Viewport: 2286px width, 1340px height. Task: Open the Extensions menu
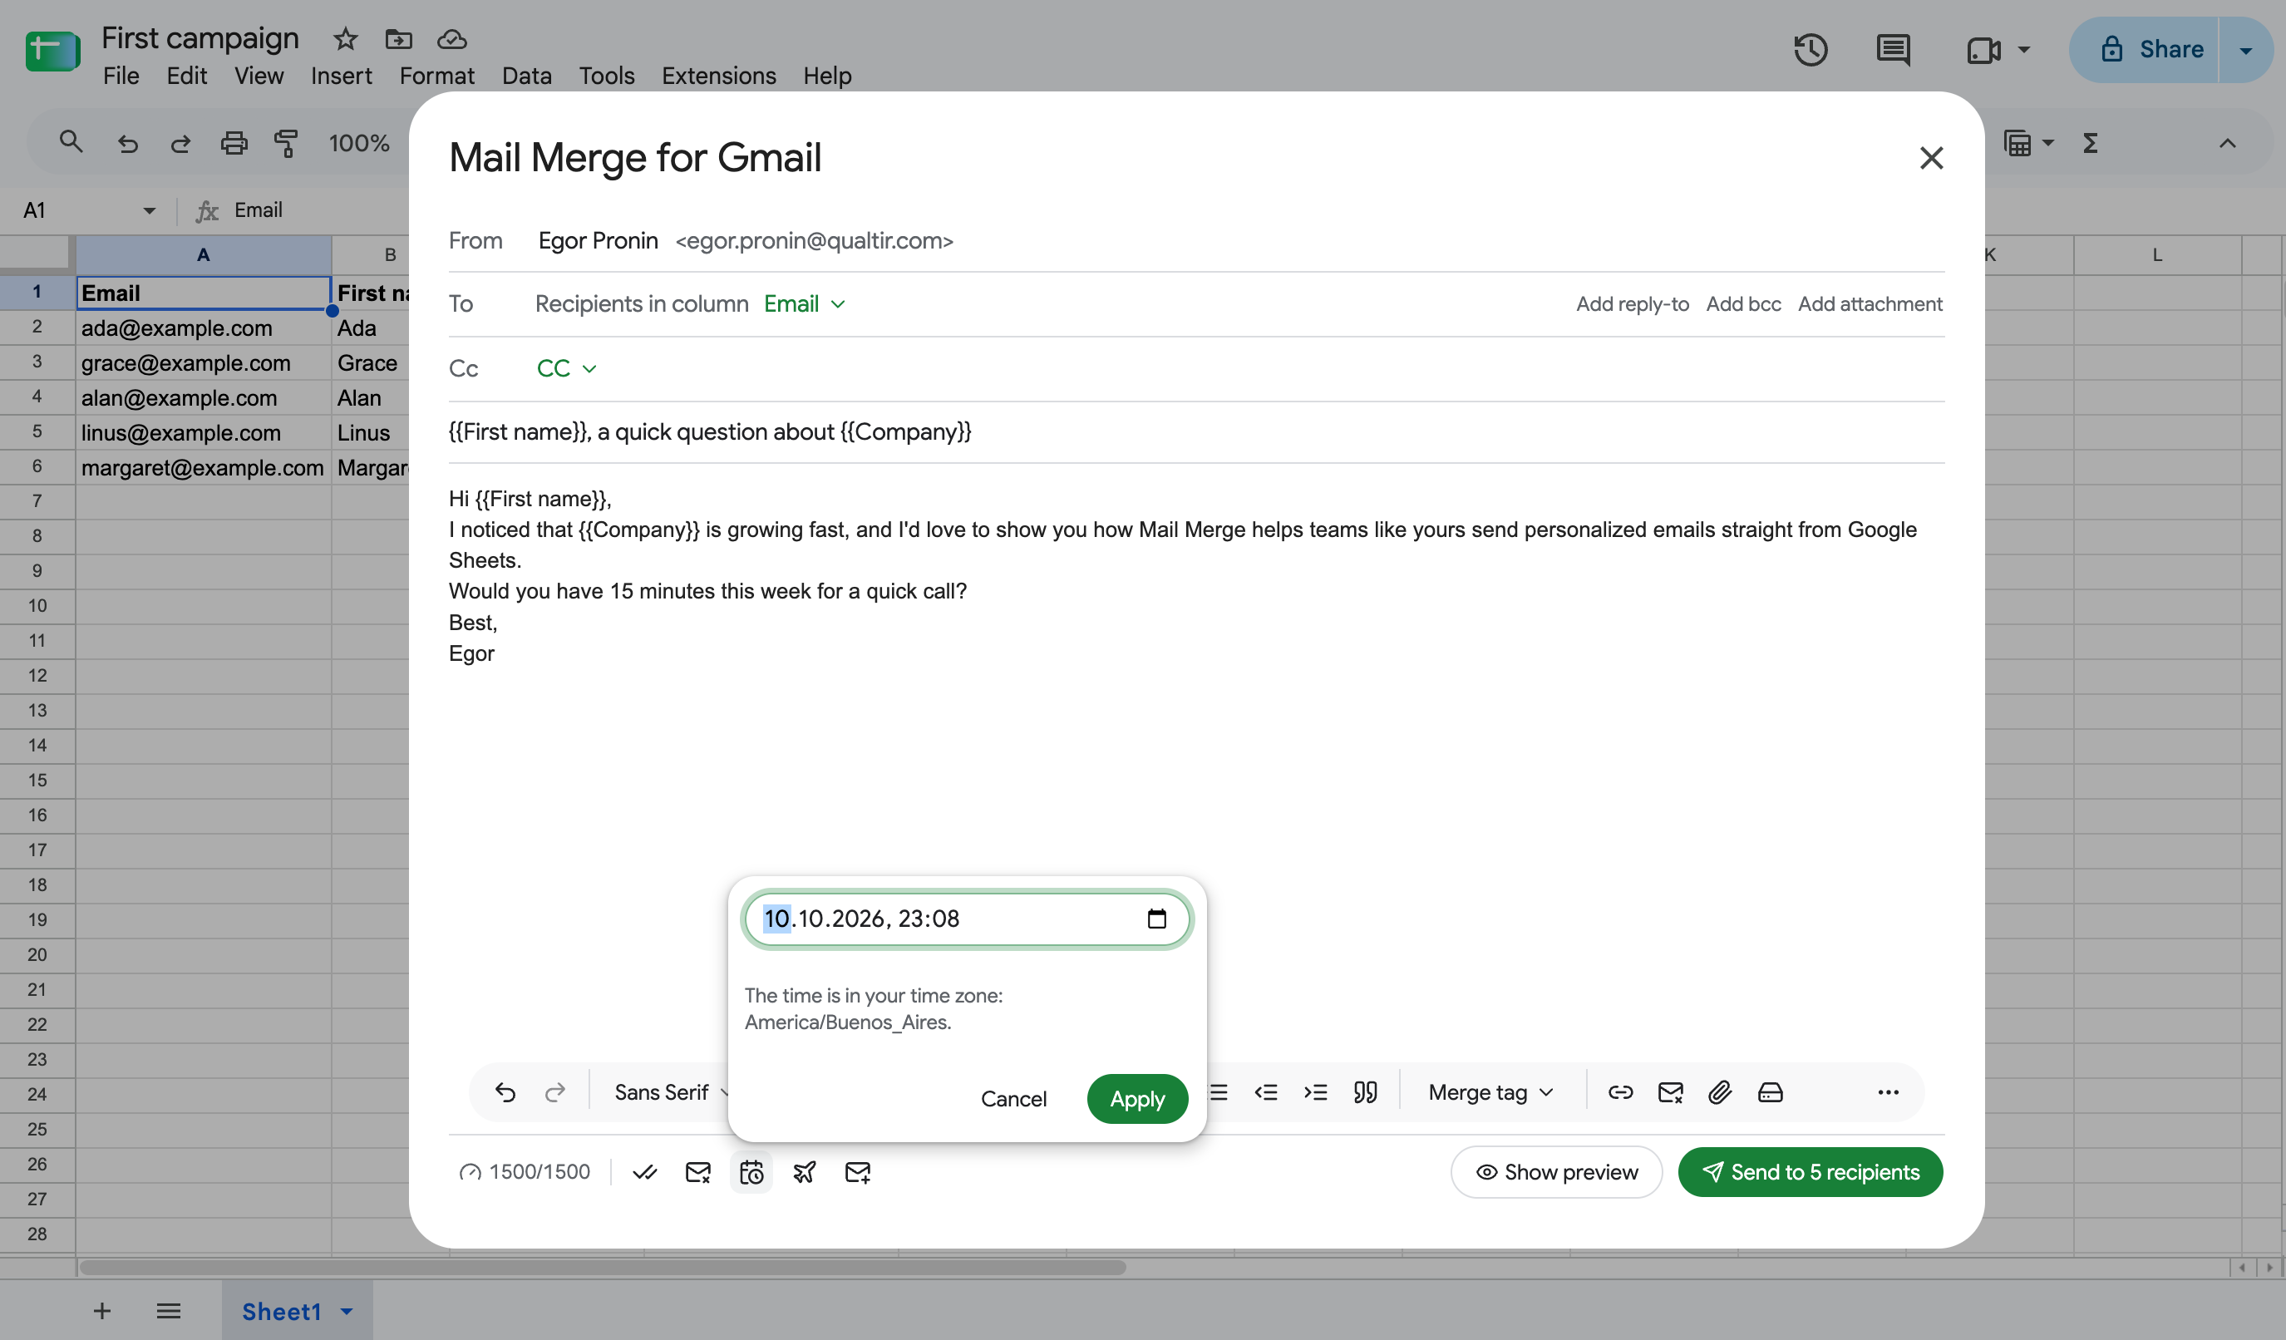(x=718, y=76)
